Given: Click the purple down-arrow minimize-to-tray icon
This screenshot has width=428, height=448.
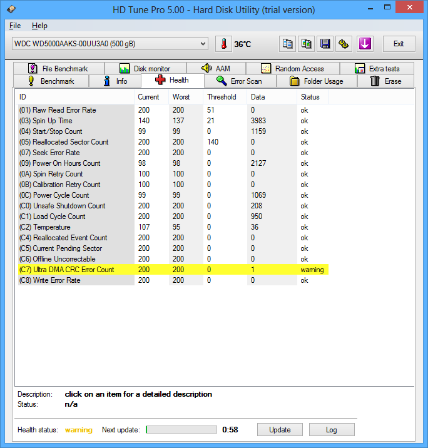Looking at the screenshot, I should pyautogui.click(x=365, y=44).
